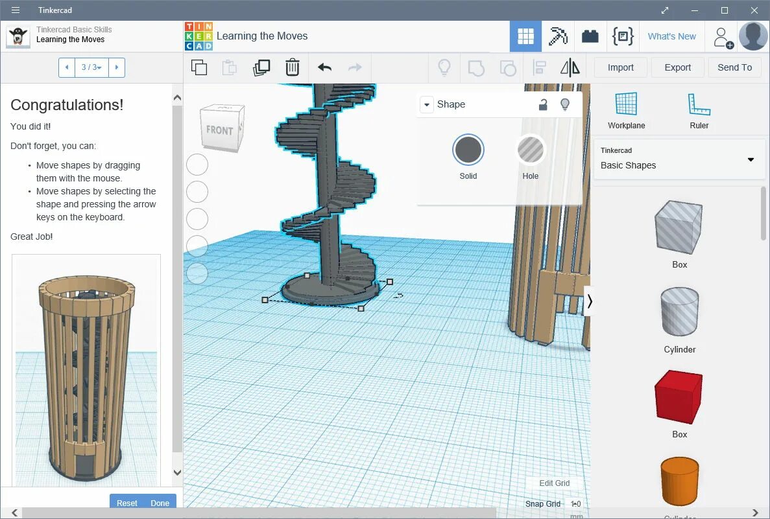The height and width of the screenshot is (519, 770).
Task: Toggle lock editing padlock in Shape panel
Action: point(543,104)
